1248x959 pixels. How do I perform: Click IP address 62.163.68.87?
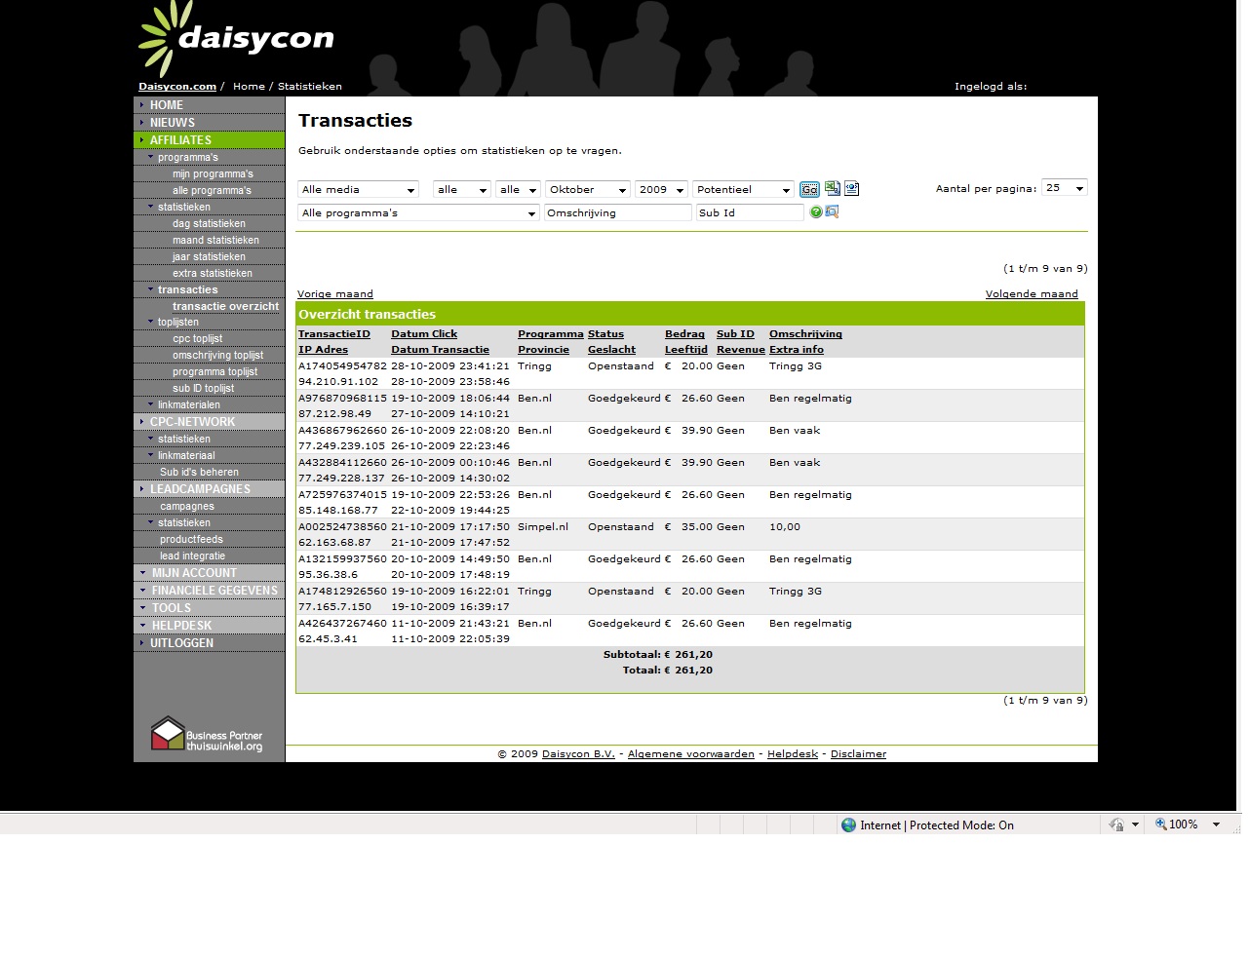(334, 543)
